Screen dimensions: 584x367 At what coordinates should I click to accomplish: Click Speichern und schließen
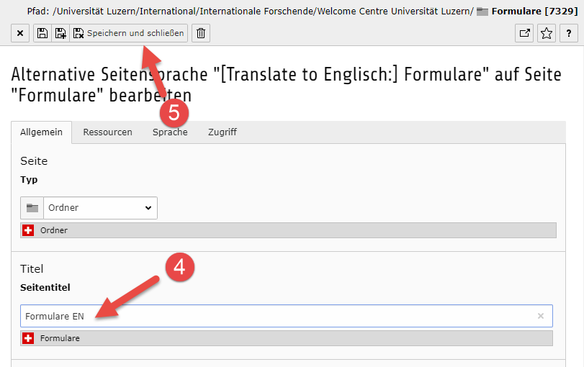[128, 33]
